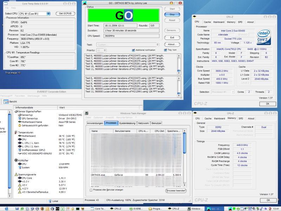Open the Benutzer tab in Task-Manager
Image resolution: width=281 pixels, height=211 pixels.
pos(156,123)
